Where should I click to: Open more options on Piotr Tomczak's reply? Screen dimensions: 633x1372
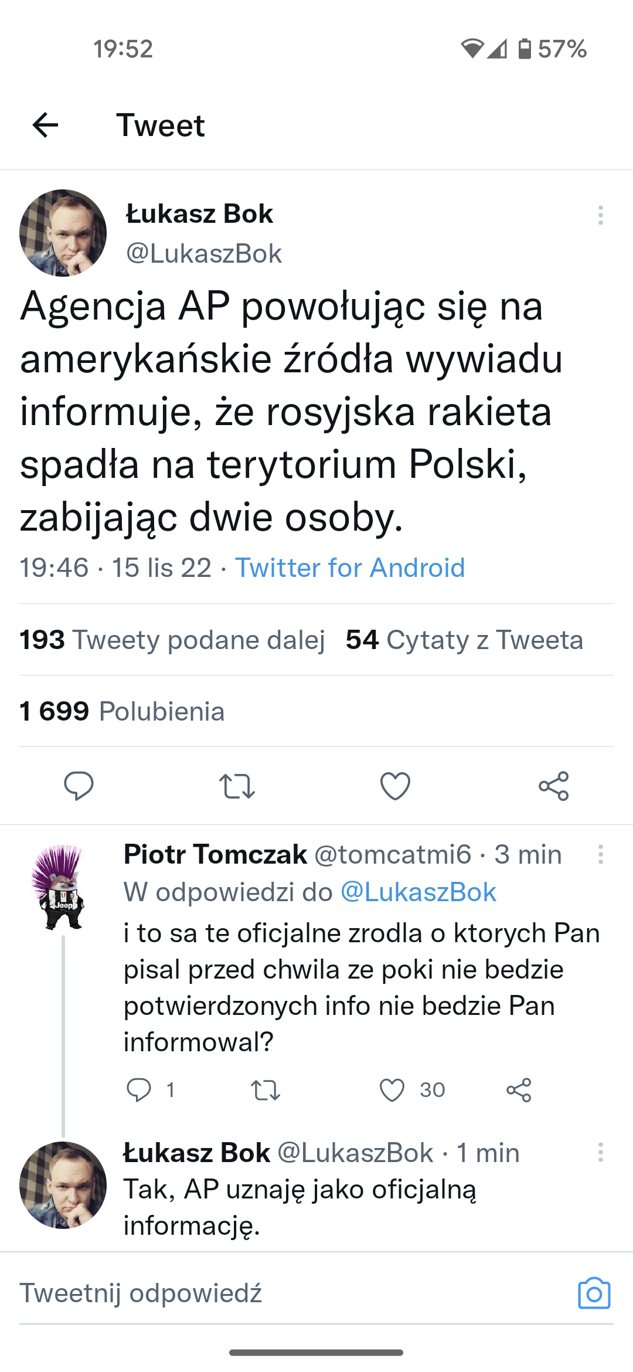coord(600,854)
